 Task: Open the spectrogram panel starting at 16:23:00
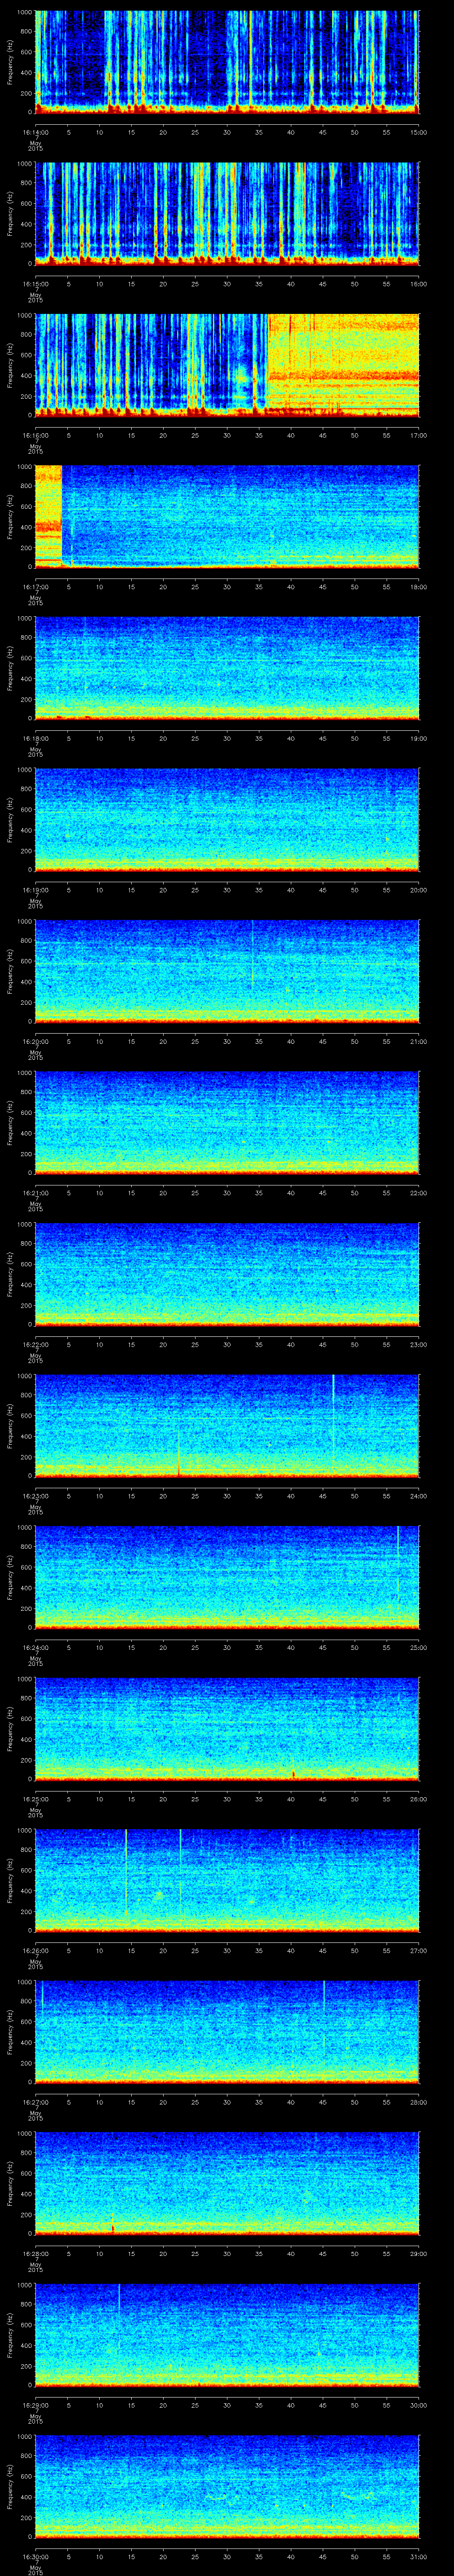227,1426
